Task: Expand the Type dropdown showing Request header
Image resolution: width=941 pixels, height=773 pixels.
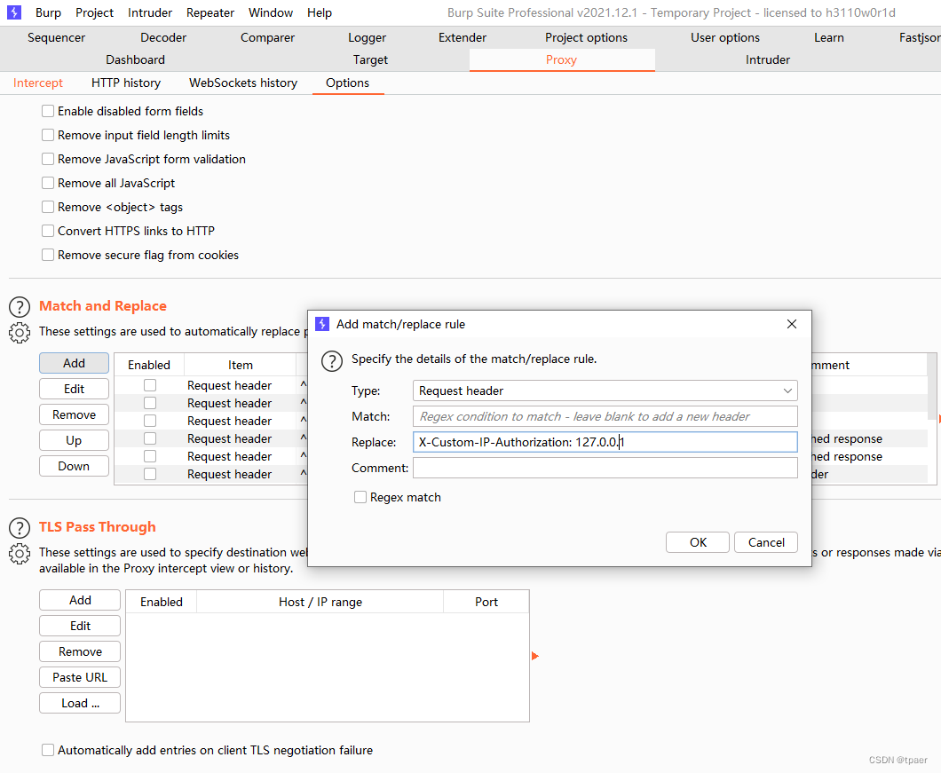Action: click(605, 390)
